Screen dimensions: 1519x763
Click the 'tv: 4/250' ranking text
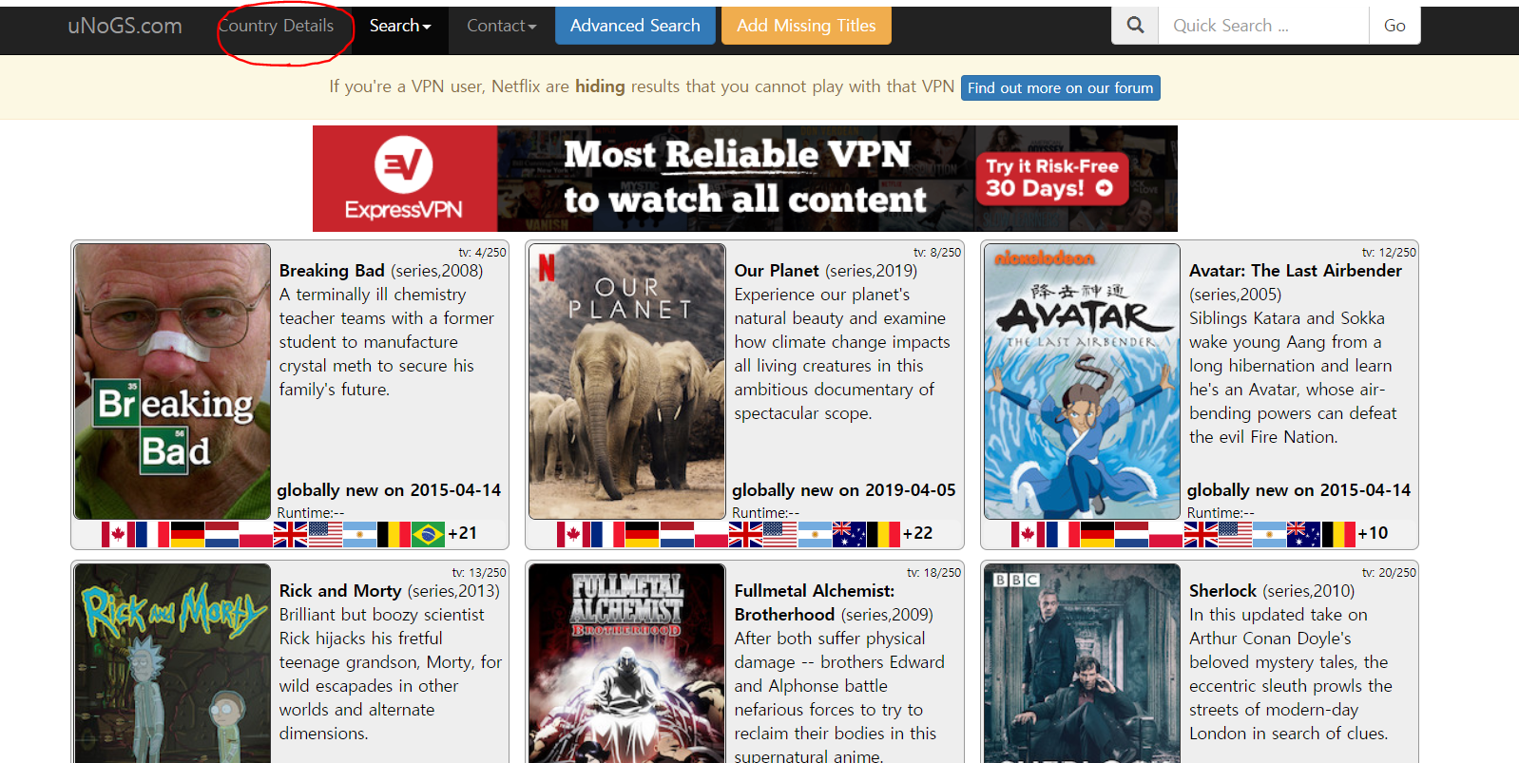coord(483,253)
